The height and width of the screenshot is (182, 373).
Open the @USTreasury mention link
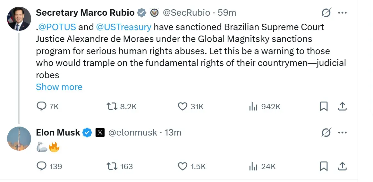pyautogui.click(x=123, y=27)
